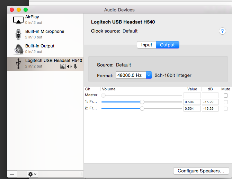Add a new audio device with plus button

[x=12, y=174]
